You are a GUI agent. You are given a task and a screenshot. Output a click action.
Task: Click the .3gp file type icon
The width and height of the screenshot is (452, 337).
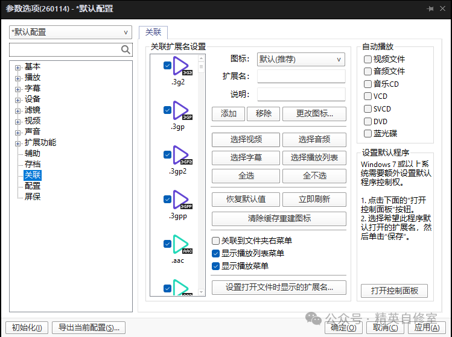(x=182, y=110)
